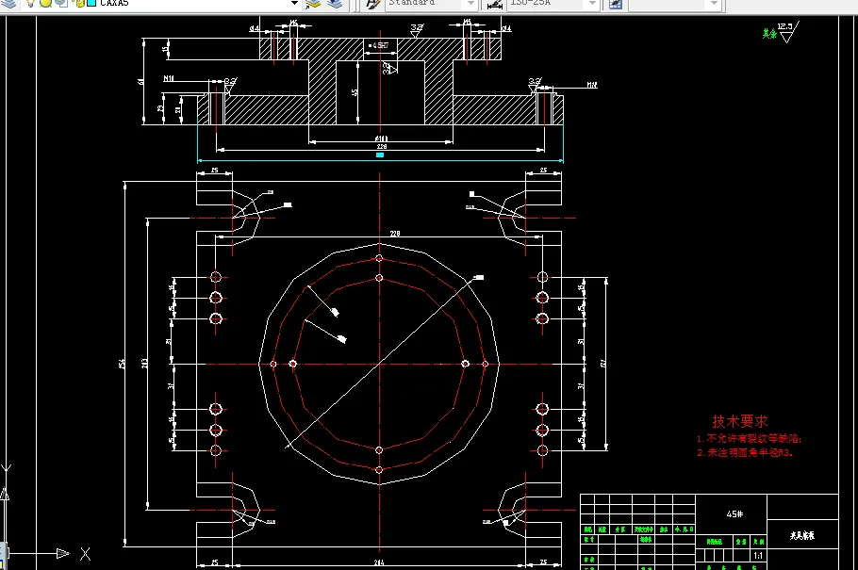Image resolution: width=858 pixels, height=570 pixels.
Task: Click the Layer Previous icon
Action: 335,4
